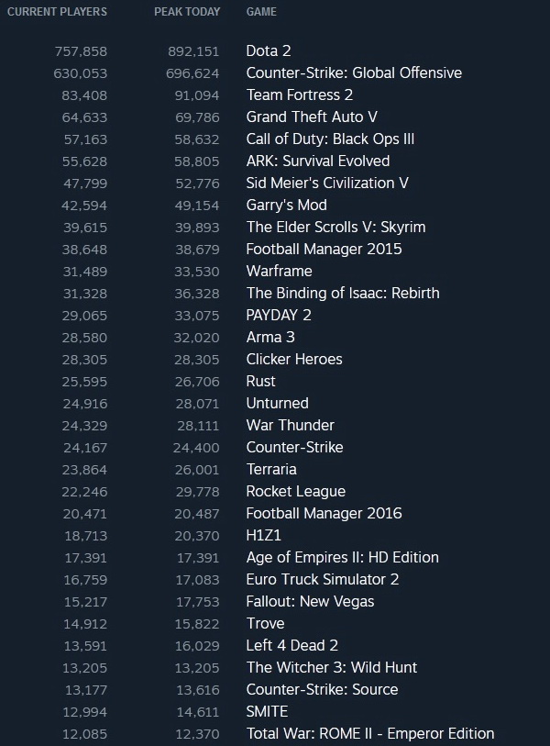Open Grand Theft Auto V stats page
This screenshot has height=746, width=550.
312,117
